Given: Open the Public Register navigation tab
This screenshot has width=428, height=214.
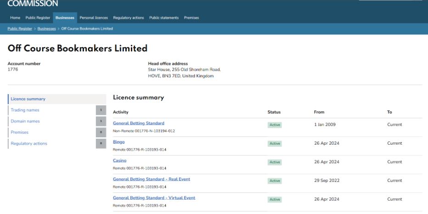Looking at the screenshot, I should click(38, 18).
